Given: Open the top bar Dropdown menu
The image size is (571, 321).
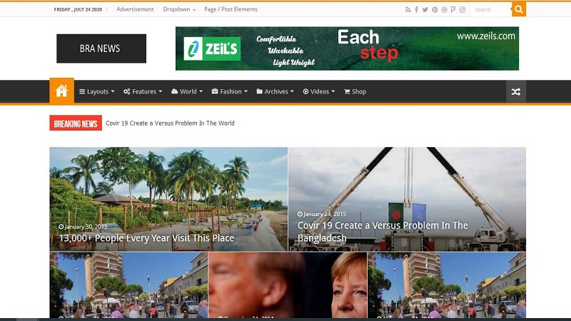Looking at the screenshot, I should (x=179, y=9).
